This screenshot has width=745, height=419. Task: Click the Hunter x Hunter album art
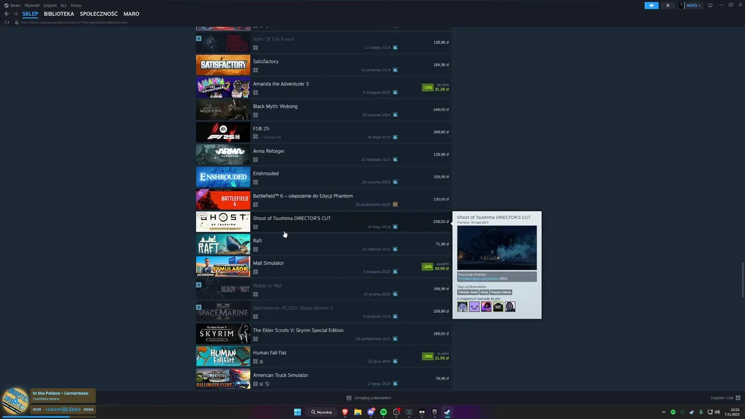pyautogui.click(x=16, y=402)
